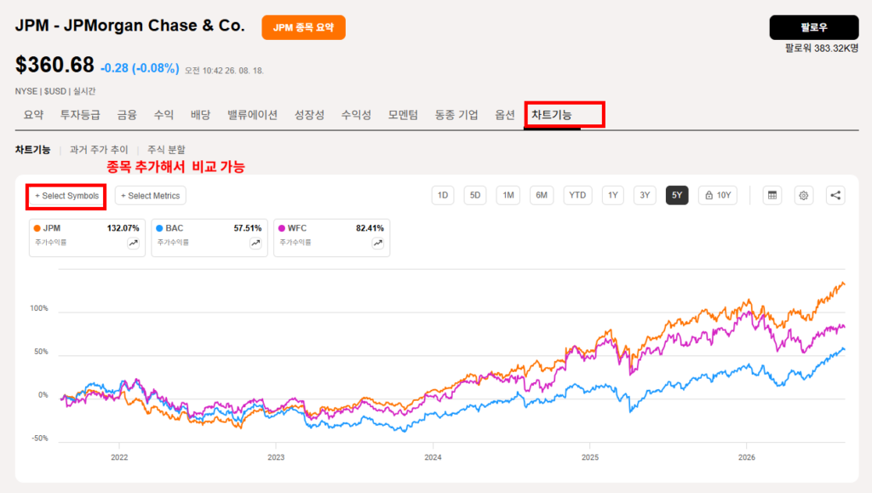872x493 pixels.
Task: Open the 금융 tab
Action: pyautogui.click(x=127, y=114)
